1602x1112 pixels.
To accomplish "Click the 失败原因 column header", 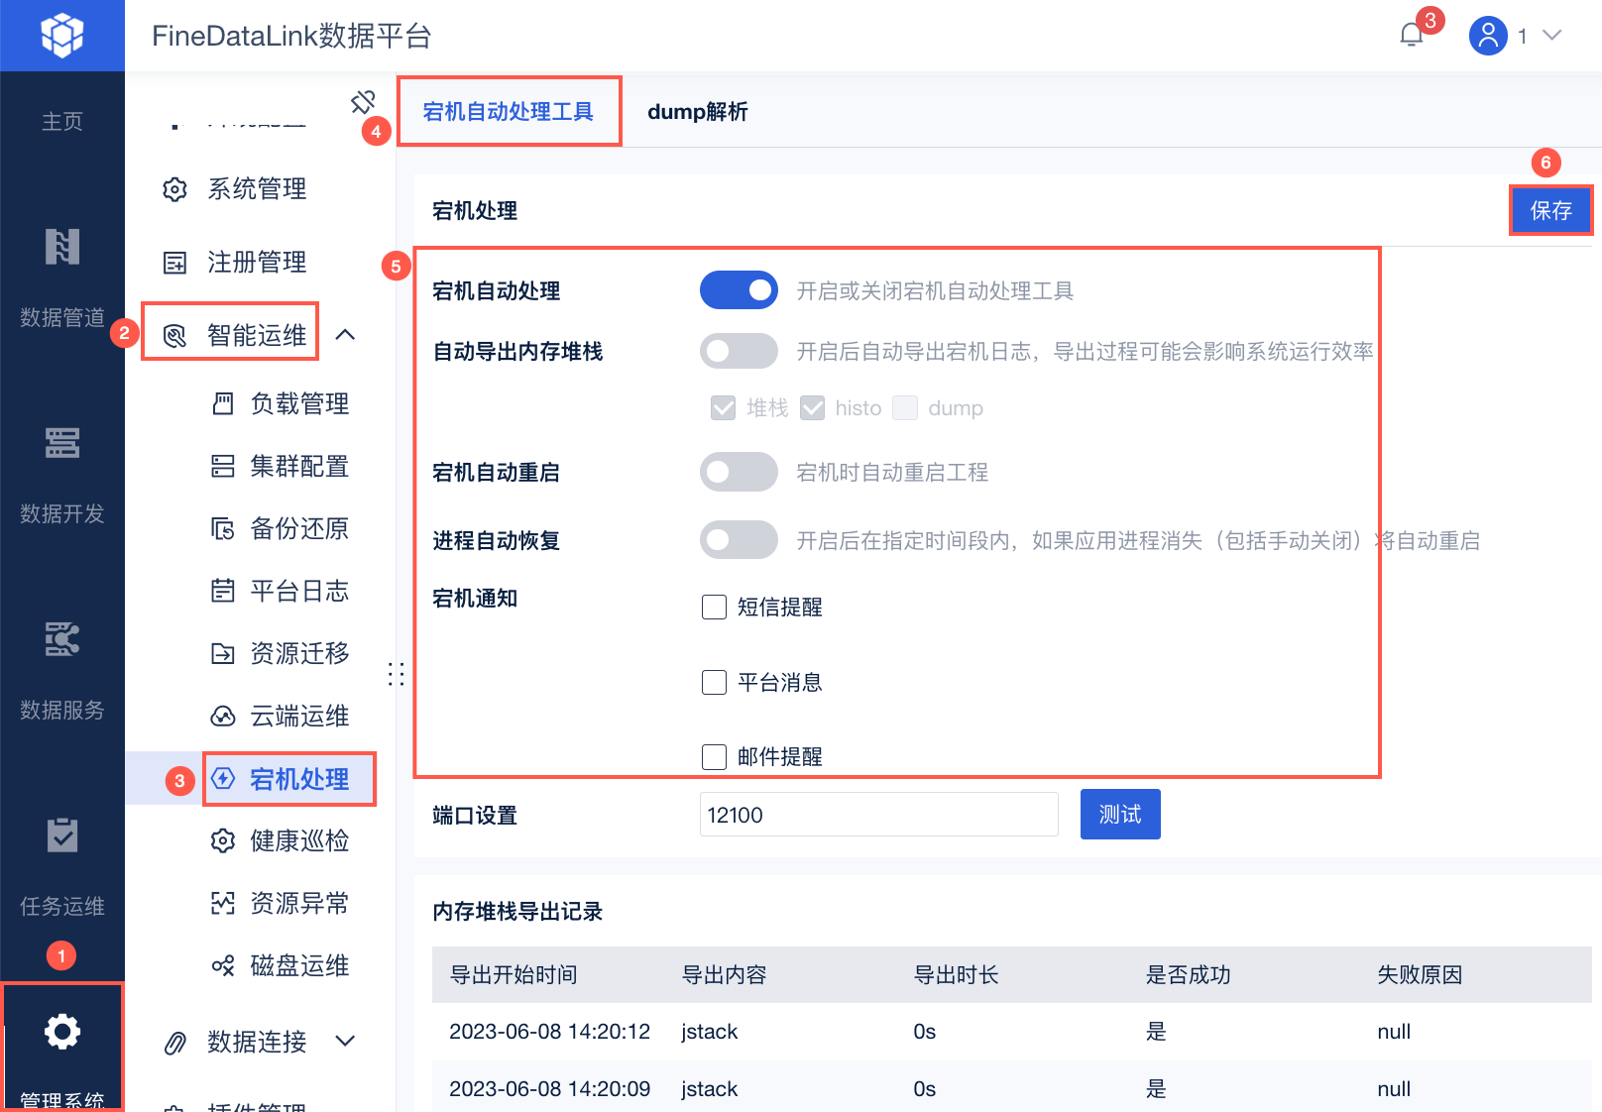I will coord(1421,975).
